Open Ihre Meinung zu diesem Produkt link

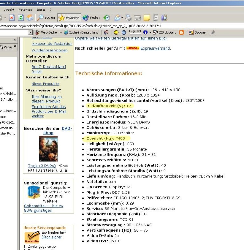coord(47,99)
